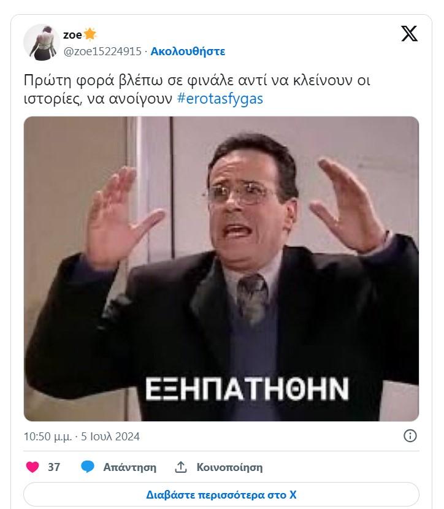
Task: Like the tweet with the heart icon
Action: click(x=33, y=467)
